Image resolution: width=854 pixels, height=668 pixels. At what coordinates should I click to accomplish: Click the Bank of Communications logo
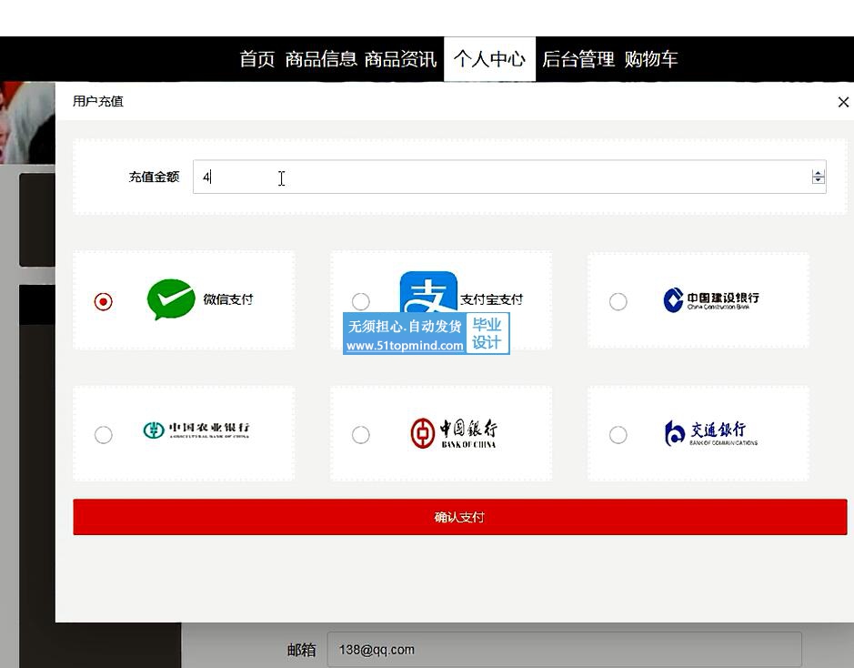[711, 434]
